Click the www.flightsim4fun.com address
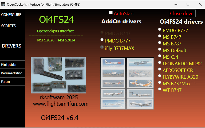Screen dimensions: 205x128 coord(61,104)
